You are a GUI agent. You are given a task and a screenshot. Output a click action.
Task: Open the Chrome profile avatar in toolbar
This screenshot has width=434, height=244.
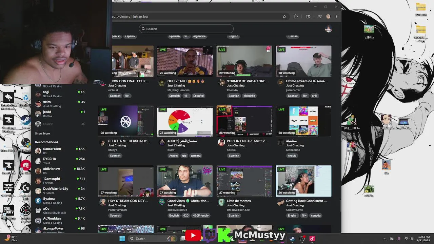pyautogui.click(x=328, y=16)
